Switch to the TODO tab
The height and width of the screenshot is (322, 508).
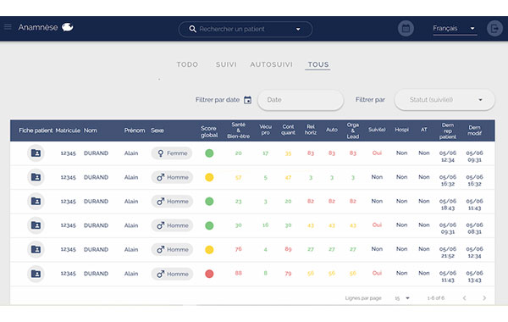(187, 64)
